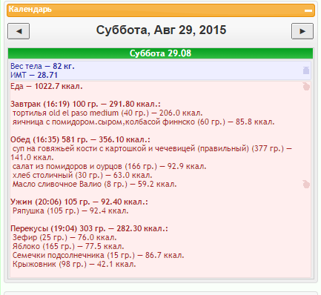
Task: Click the Семечки подсолнечника entry
Action: (98, 255)
